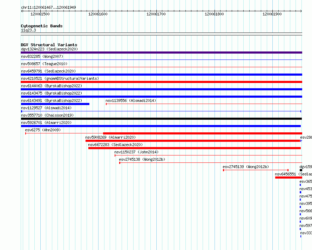The height and width of the screenshot is (250, 312).
Task: Click the dgv1324n223 (Sedlazeck2020) variant label
Action: click(49, 49)
